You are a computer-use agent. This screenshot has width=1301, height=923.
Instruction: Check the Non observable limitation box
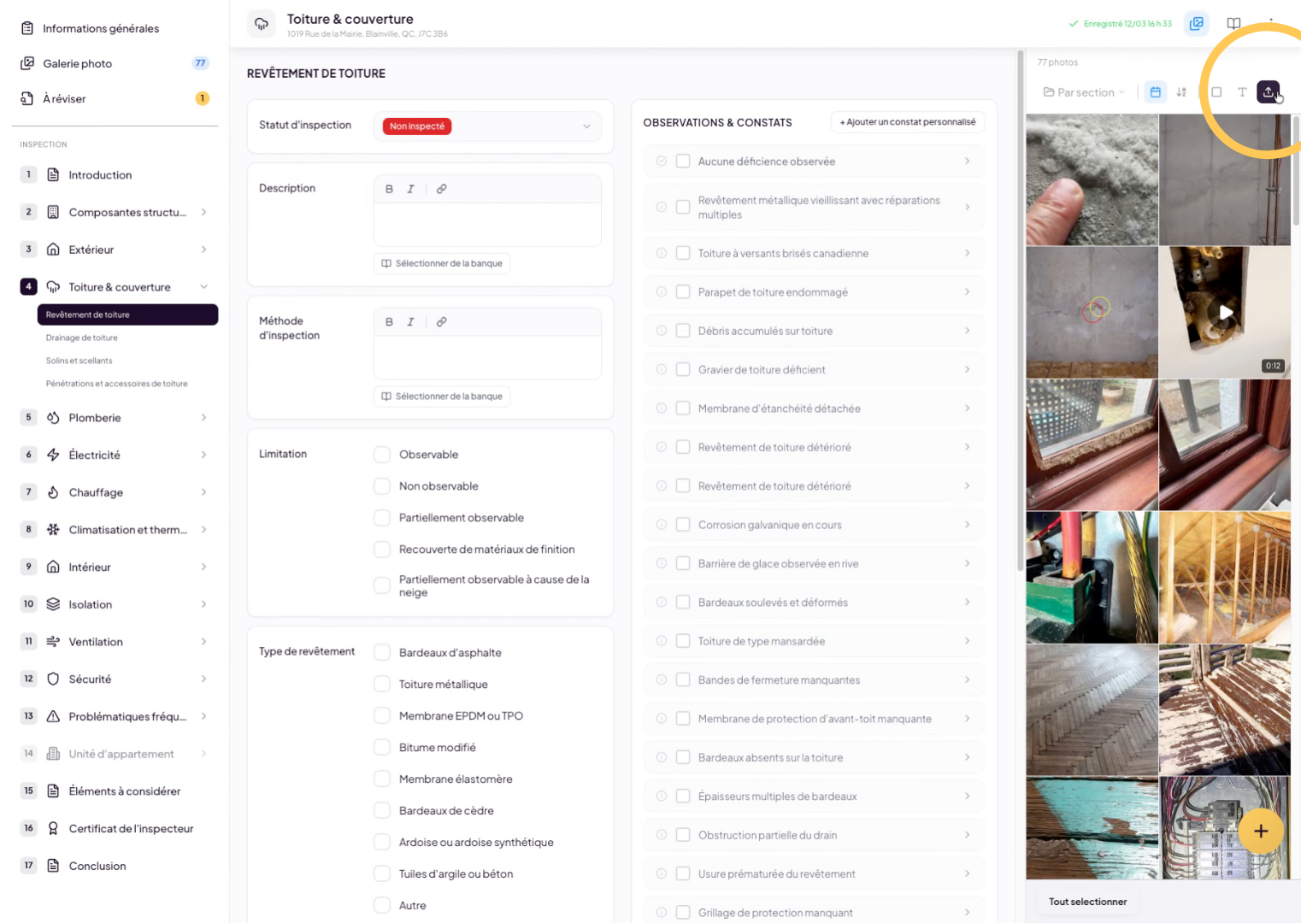pyautogui.click(x=382, y=486)
